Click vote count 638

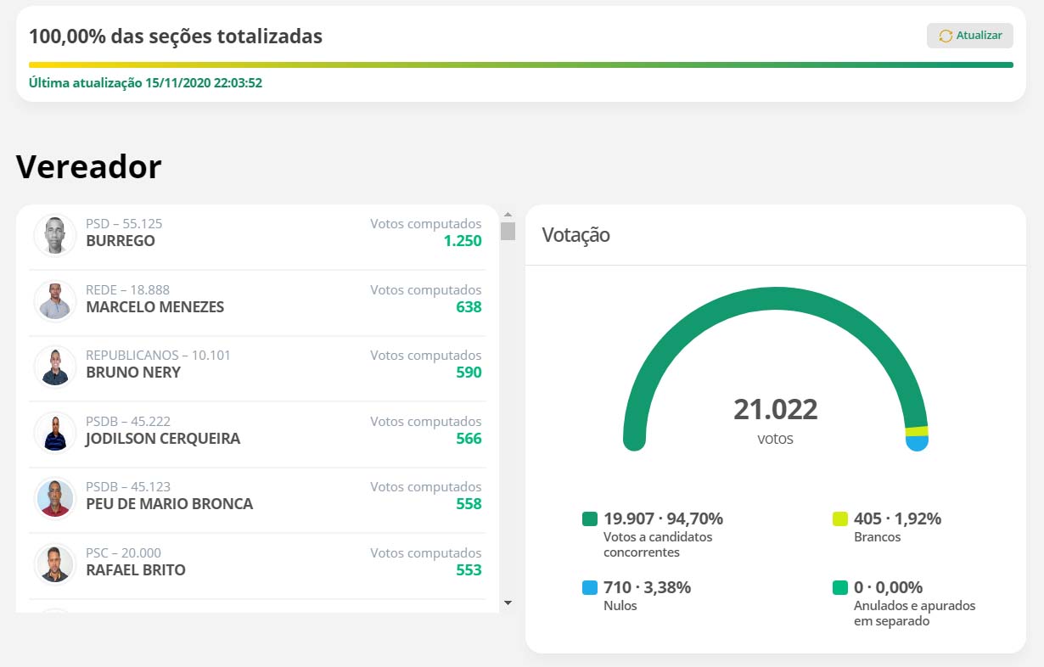469,307
